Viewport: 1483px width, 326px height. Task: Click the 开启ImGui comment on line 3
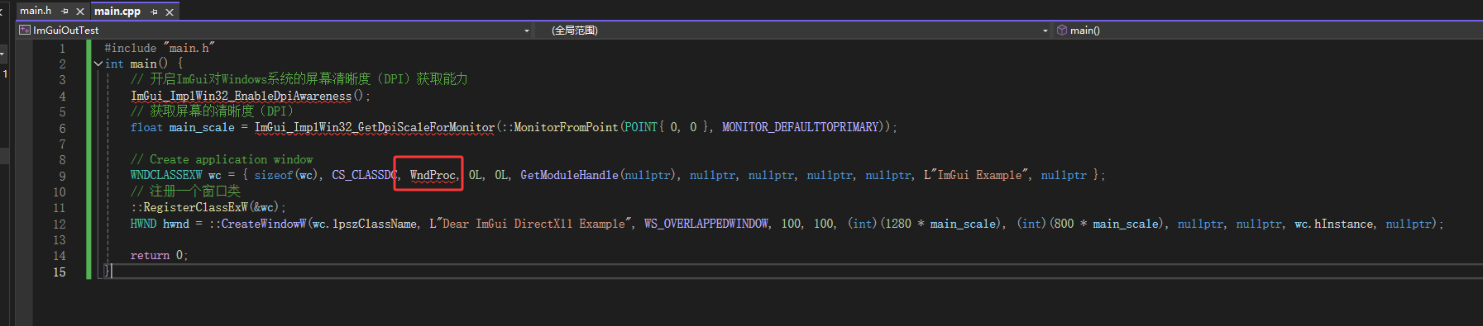(299, 79)
